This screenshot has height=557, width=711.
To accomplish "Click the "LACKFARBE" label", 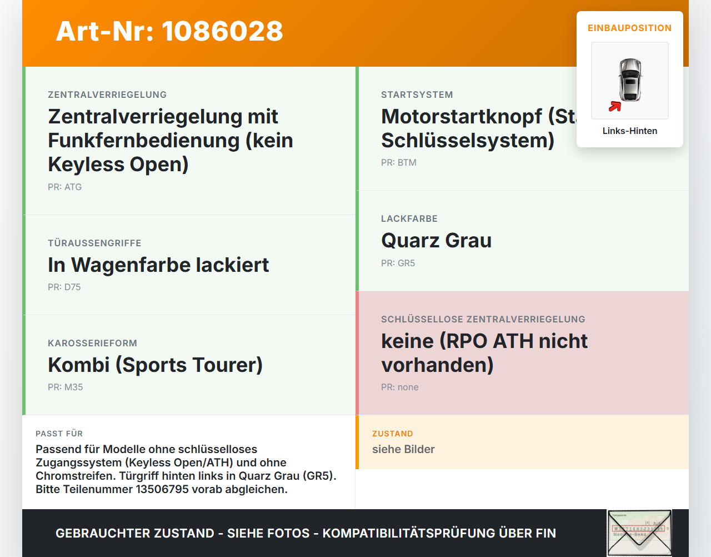I will (409, 218).
